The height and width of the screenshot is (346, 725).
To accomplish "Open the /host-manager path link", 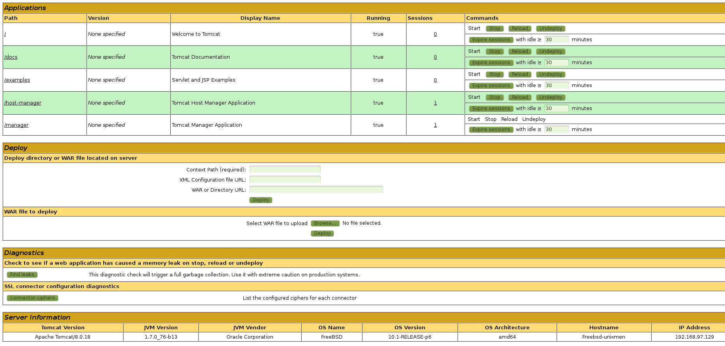I will click(x=23, y=103).
